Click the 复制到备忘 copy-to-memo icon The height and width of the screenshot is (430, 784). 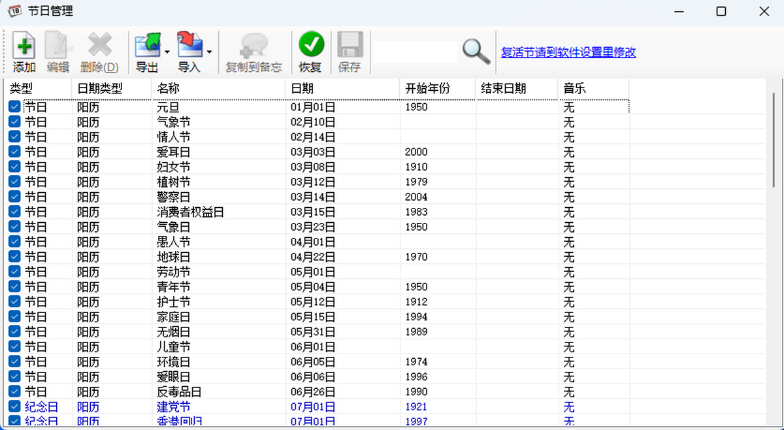(x=253, y=47)
